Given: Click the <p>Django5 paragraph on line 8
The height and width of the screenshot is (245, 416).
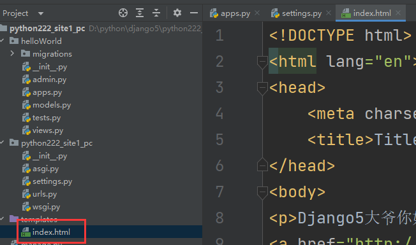Looking at the screenshot, I should pyautogui.click(x=342, y=218).
